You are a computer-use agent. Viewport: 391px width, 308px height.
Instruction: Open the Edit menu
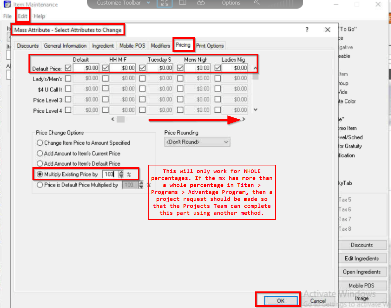[23, 16]
